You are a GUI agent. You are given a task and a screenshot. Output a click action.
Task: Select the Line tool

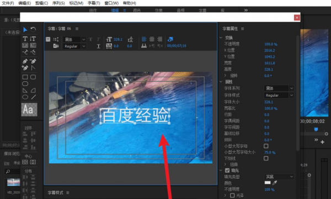coord(33,97)
